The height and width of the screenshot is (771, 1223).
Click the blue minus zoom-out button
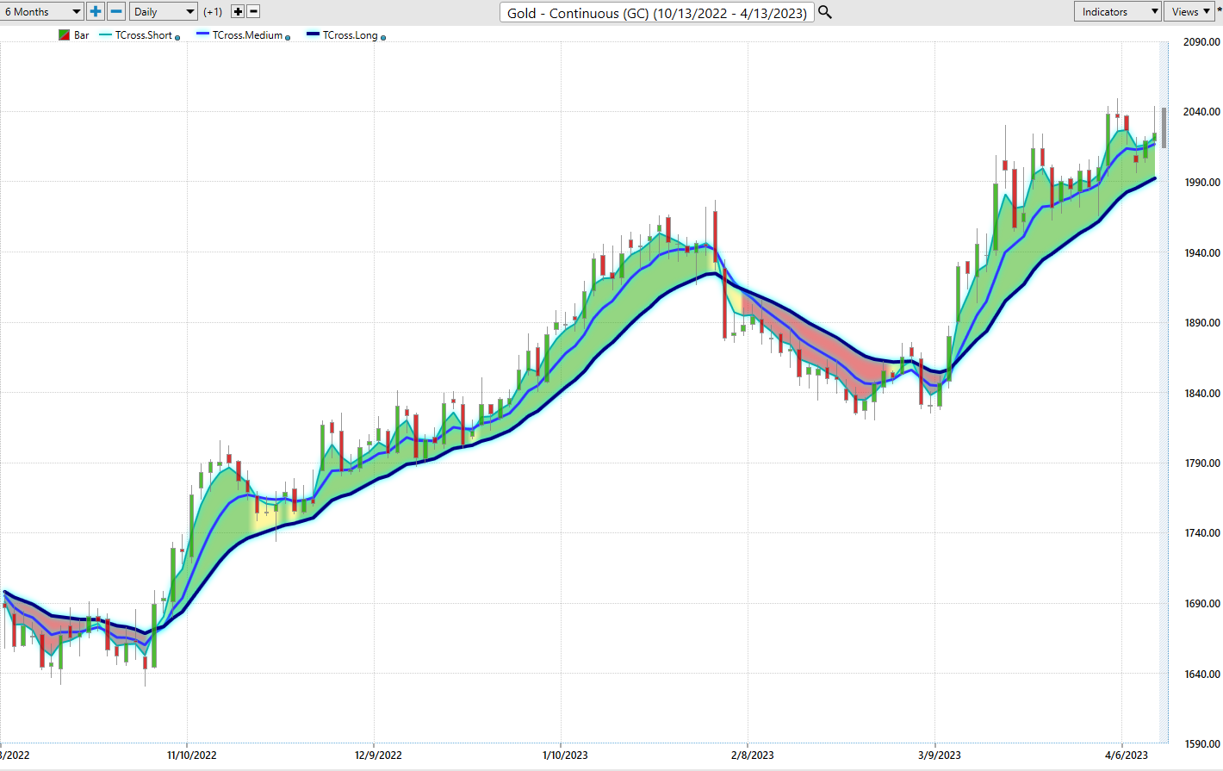point(116,11)
